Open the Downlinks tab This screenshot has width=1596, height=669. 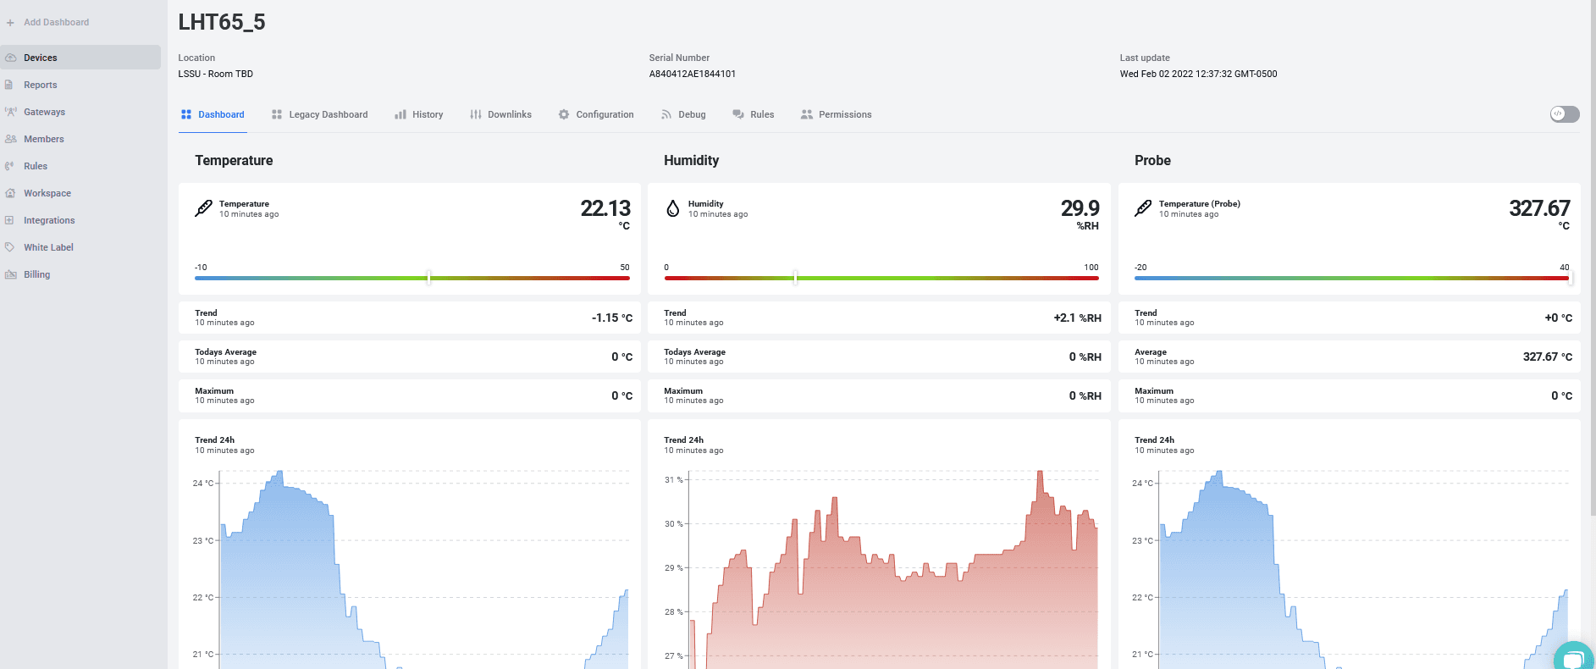pyautogui.click(x=500, y=114)
